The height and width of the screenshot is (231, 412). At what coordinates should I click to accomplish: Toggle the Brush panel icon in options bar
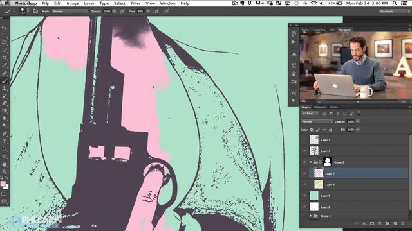pos(35,12)
